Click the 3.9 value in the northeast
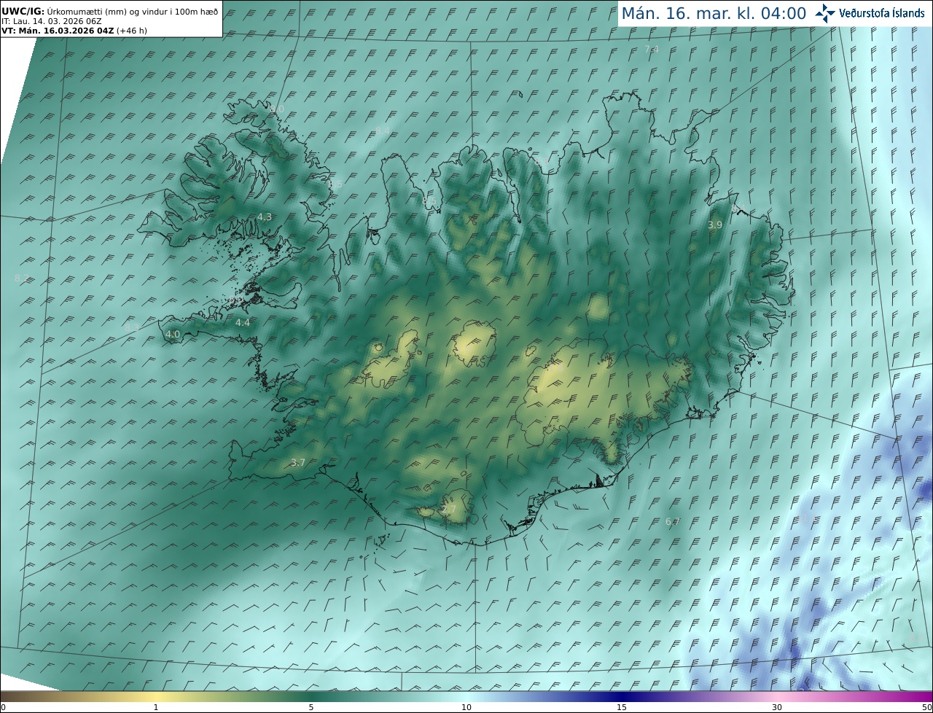The width and height of the screenshot is (933, 713). click(715, 225)
